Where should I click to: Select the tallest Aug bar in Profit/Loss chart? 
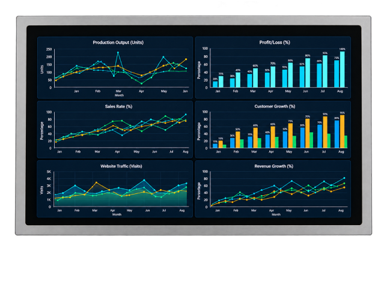point(343,69)
